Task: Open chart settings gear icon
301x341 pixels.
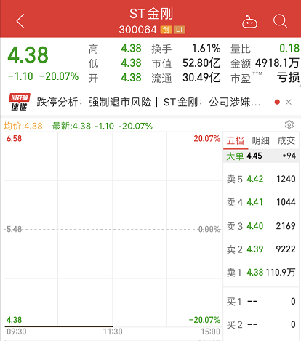Action: pyautogui.click(x=289, y=124)
